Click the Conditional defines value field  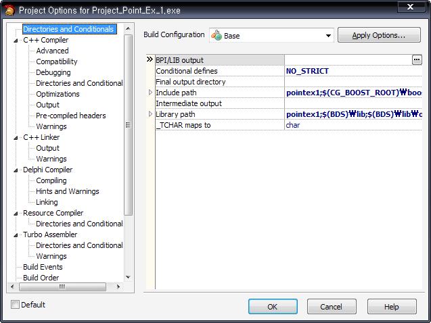[x=352, y=71]
